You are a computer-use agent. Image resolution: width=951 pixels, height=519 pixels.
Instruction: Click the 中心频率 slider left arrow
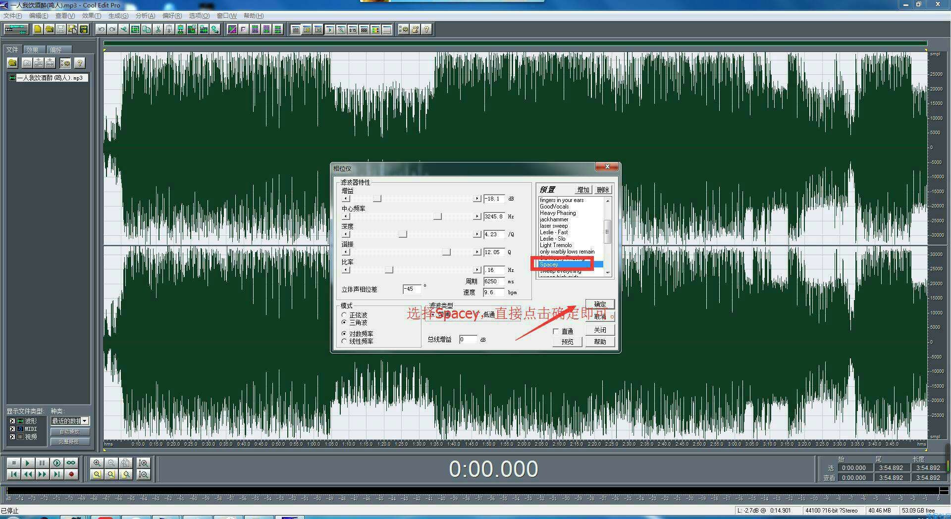coord(346,216)
